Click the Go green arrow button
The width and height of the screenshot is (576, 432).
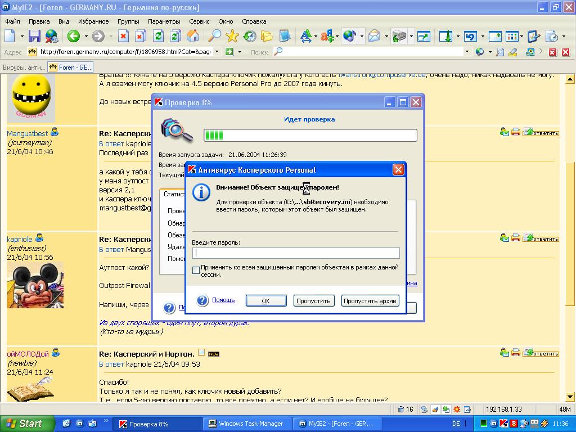click(x=229, y=52)
